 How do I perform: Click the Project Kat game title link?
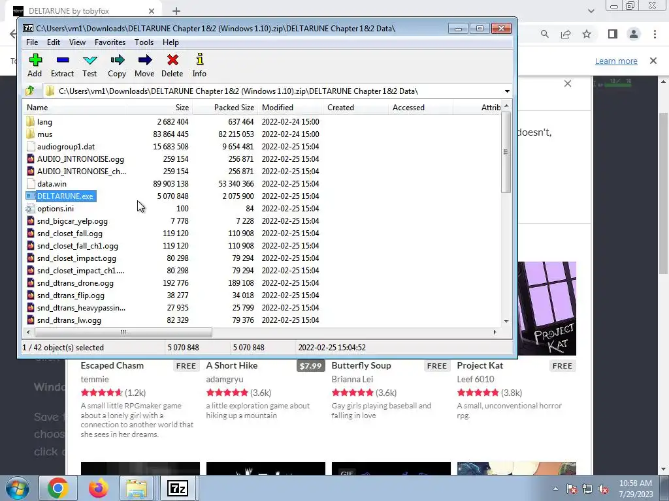[480, 365]
